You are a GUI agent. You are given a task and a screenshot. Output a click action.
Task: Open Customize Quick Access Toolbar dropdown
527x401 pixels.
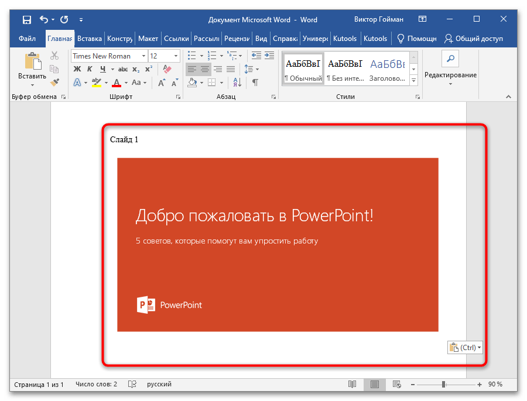pyautogui.click(x=81, y=20)
